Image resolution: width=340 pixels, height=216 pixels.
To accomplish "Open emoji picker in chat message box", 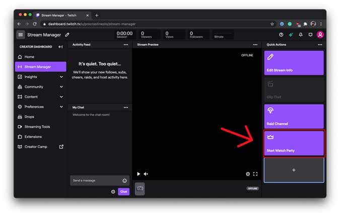I will point(124,180).
